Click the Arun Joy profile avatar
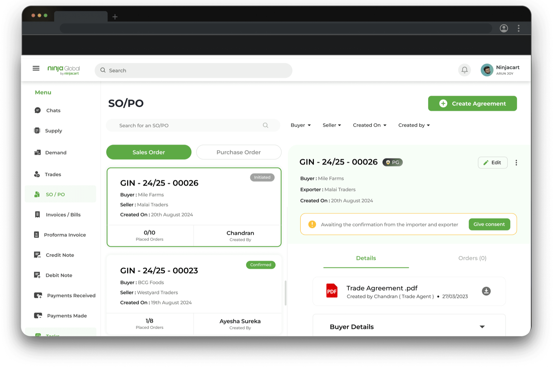 point(487,70)
